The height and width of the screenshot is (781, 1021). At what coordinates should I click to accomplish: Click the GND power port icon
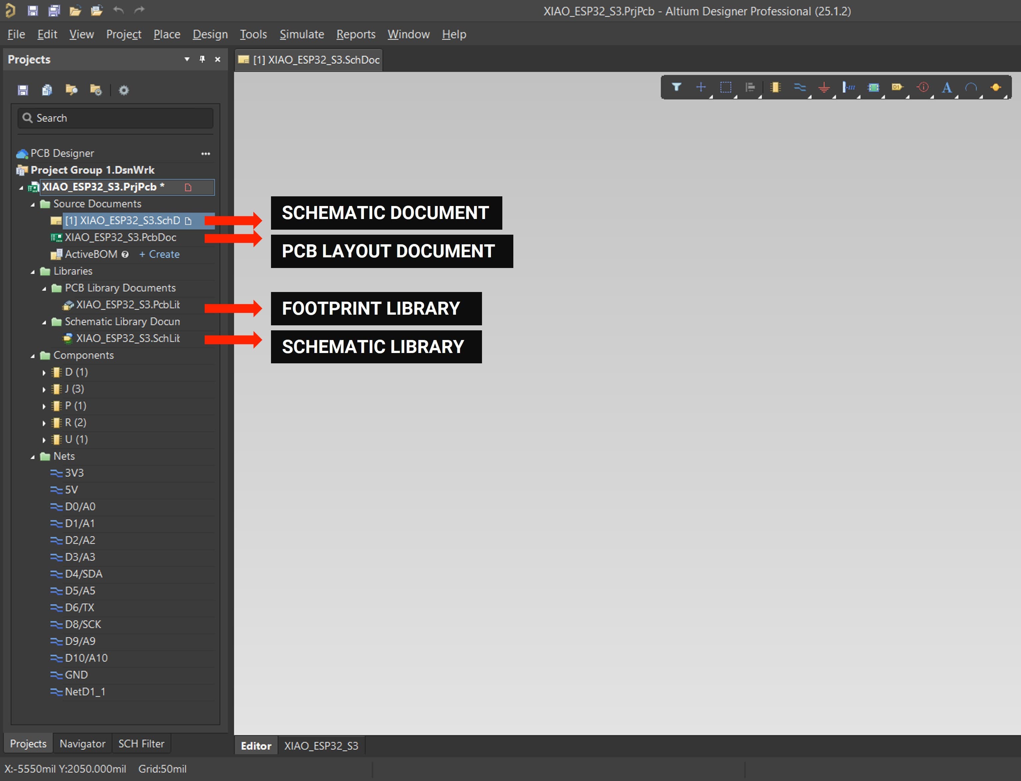824,87
